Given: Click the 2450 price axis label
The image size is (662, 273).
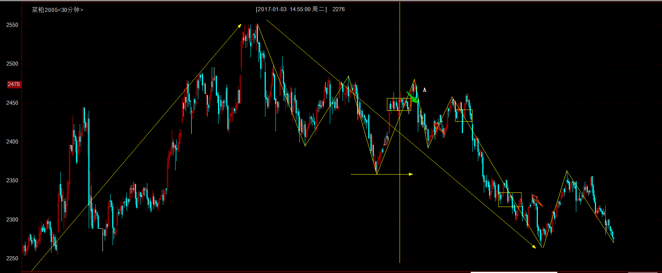Looking at the screenshot, I should coord(12,103).
